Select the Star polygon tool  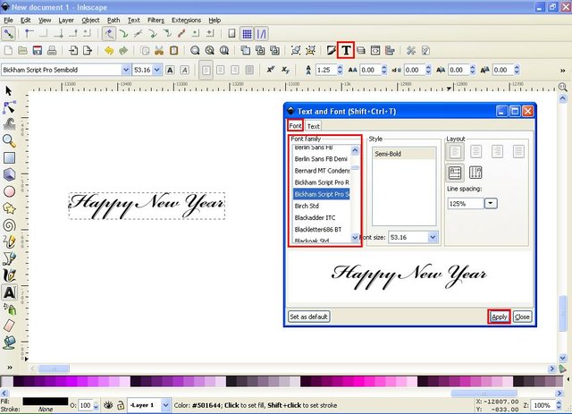9,208
